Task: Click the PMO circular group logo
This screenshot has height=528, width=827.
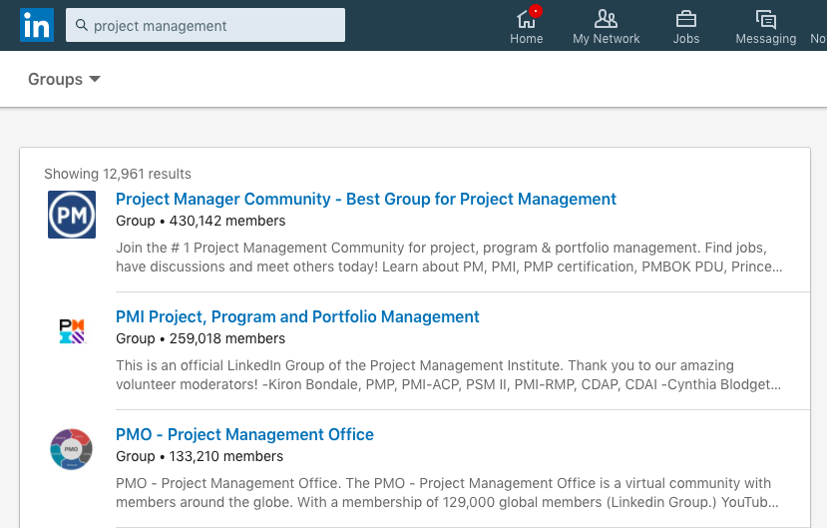Action: pos(72,449)
